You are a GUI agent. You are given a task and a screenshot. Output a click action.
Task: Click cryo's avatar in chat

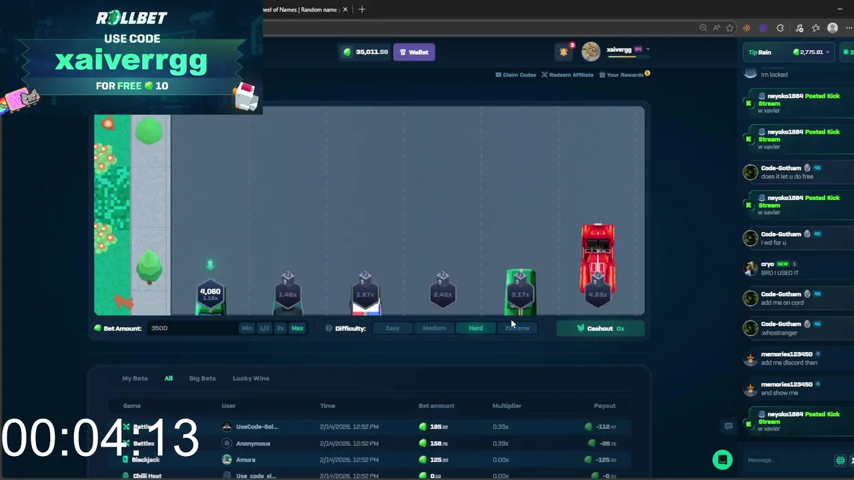click(750, 268)
